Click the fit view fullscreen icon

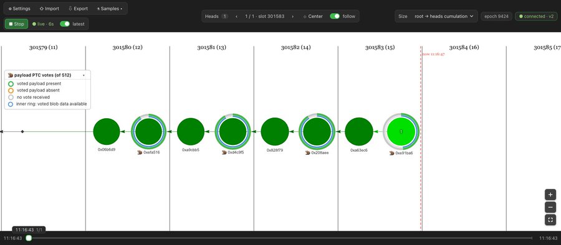[550, 220]
